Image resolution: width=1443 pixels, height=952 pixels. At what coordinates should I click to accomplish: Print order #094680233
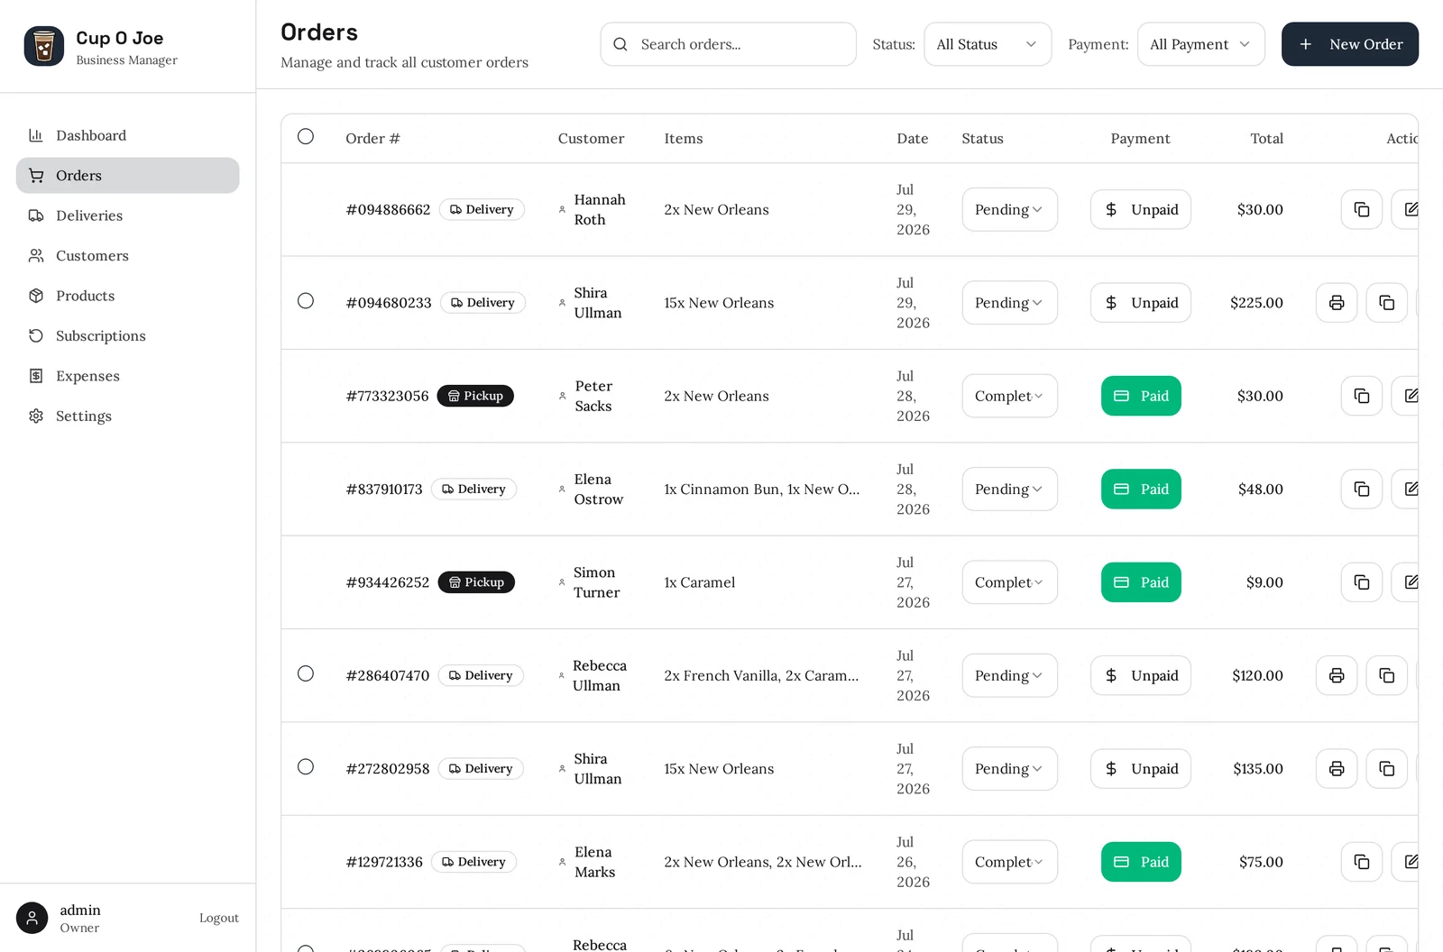[1337, 303]
